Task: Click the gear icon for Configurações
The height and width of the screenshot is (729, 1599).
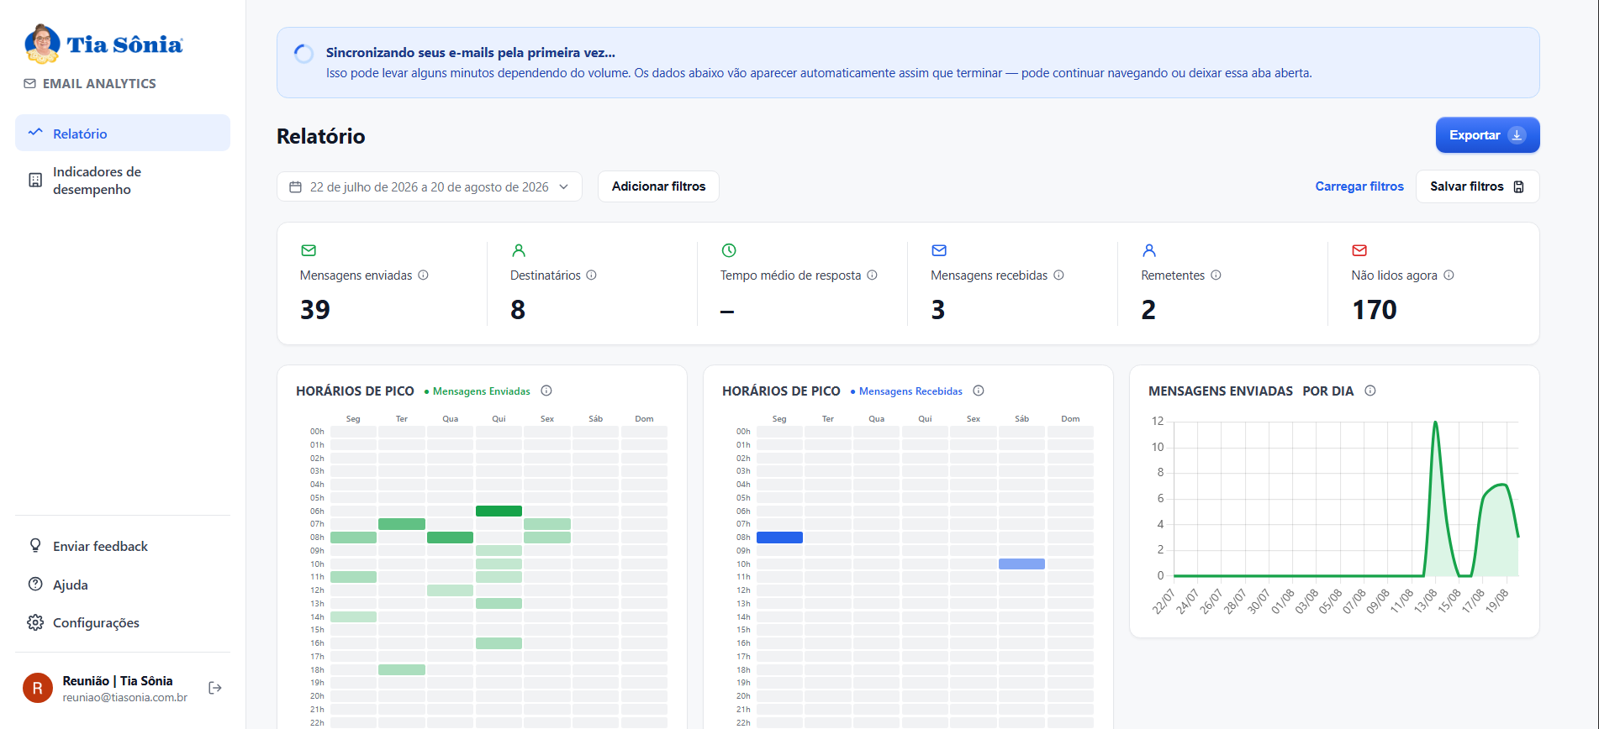Action: coord(35,622)
